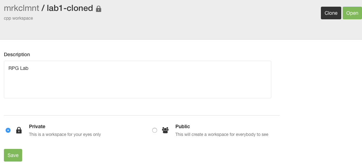Click the bold Public label
The image size is (362, 164).
[x=183, y=126]
